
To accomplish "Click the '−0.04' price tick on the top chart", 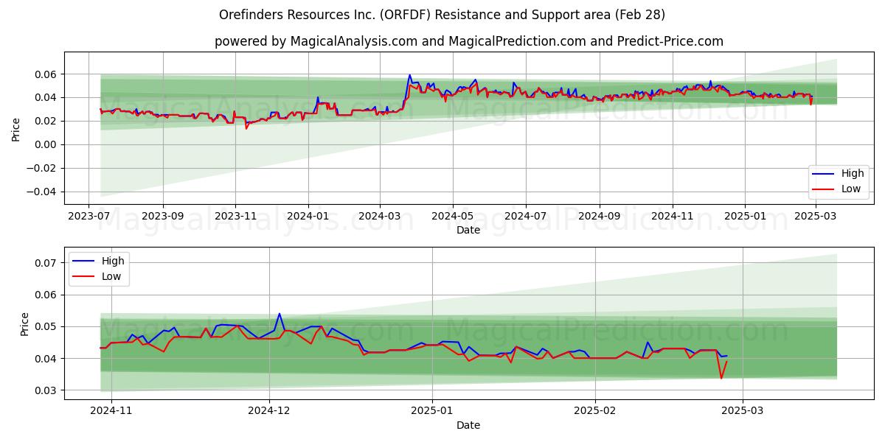I will pos(41,192).
